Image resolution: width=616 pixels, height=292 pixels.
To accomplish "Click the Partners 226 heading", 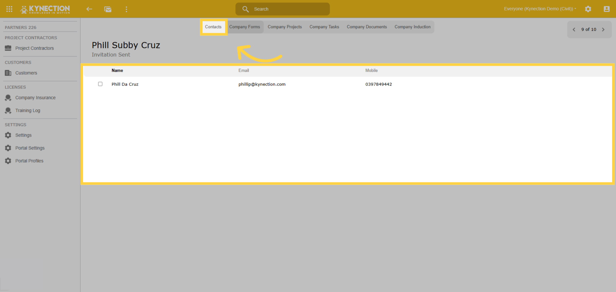I will coord(21,27).
